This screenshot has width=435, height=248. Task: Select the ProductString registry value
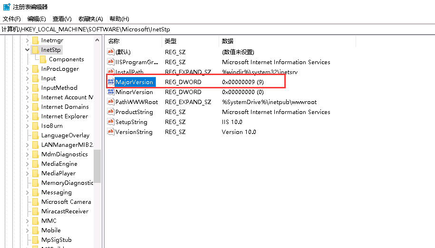tap(134, 112)
